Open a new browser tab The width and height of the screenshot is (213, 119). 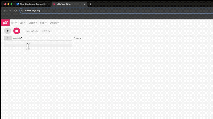pyautogui.click(x=90, y=4)
